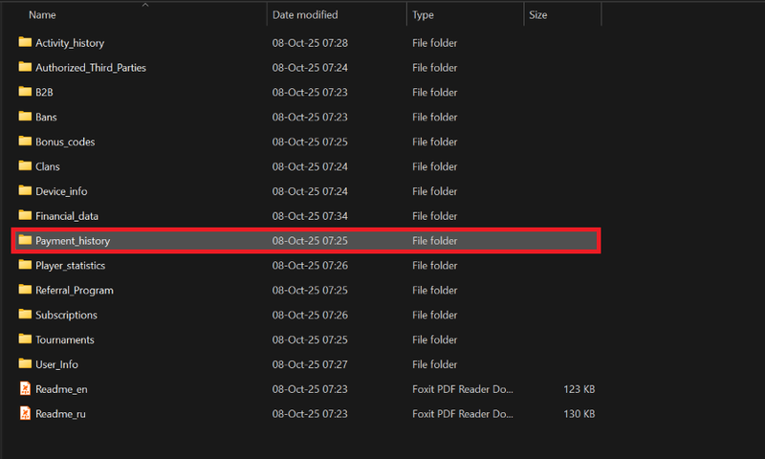Viewport: 765px width, 459px height.
Task: Select the Referral_Program folder name
Action: [x=74, y=291]
